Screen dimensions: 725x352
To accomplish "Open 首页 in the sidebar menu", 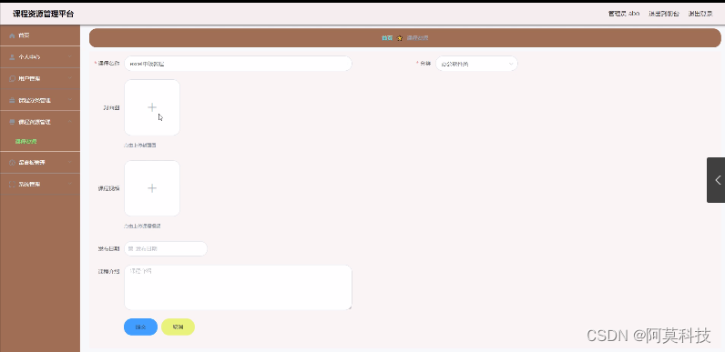I will pos(40,35).
